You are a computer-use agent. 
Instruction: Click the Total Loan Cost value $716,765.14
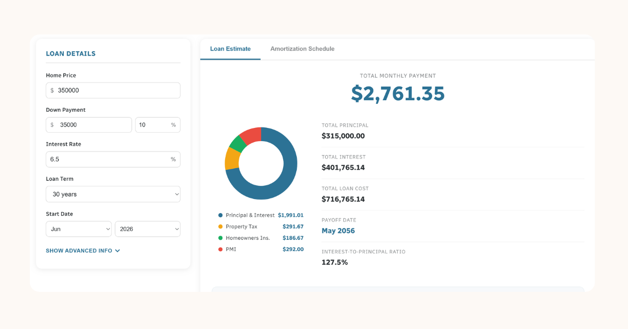[x=343, y=199]
